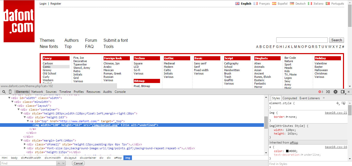Switch to the Sources tab

pyautogui.click(x=51, y=92)
